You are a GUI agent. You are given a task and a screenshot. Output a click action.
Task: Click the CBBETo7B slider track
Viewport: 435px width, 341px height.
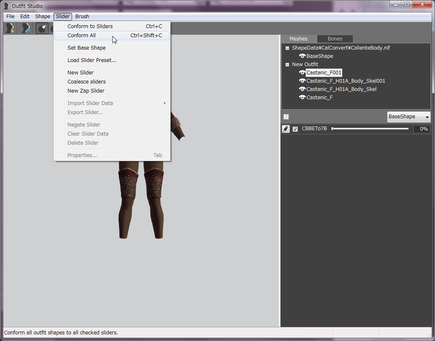[370, 129]
